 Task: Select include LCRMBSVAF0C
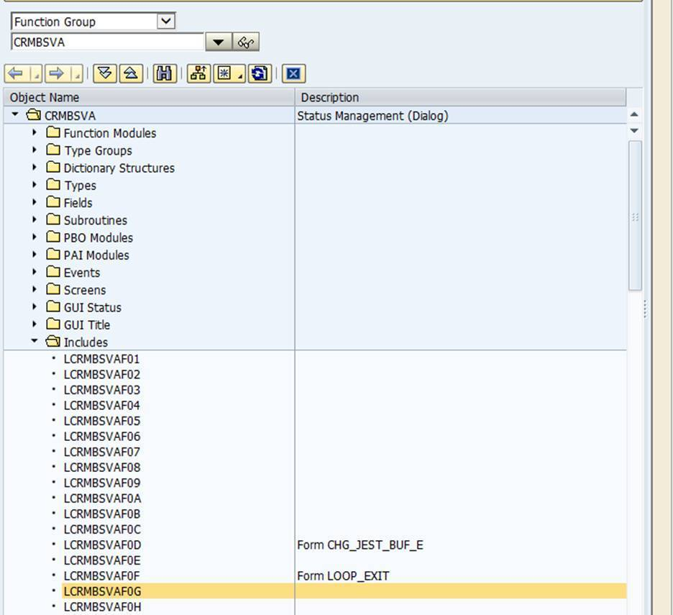pos(102,529)
